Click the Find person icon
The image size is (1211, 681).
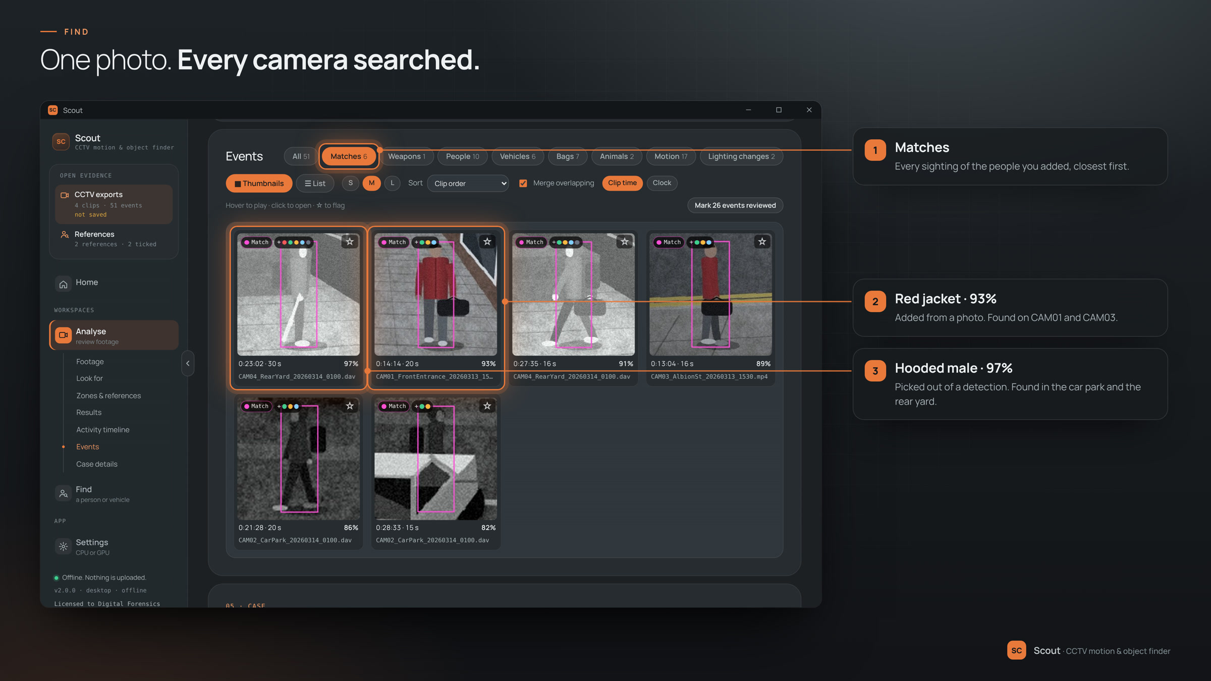tap(63, 493)
